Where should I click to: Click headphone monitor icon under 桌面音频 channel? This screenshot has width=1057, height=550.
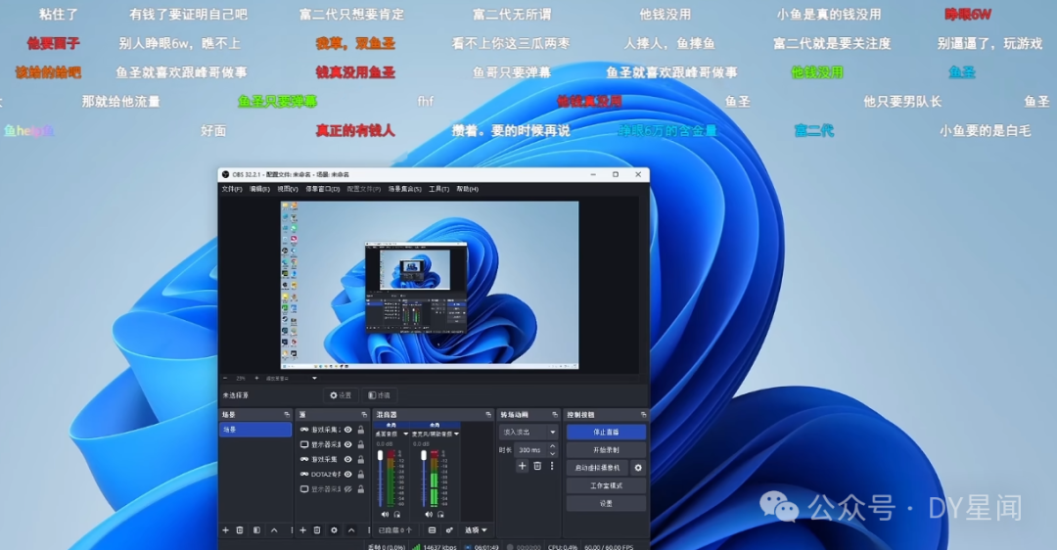point(397,514)
